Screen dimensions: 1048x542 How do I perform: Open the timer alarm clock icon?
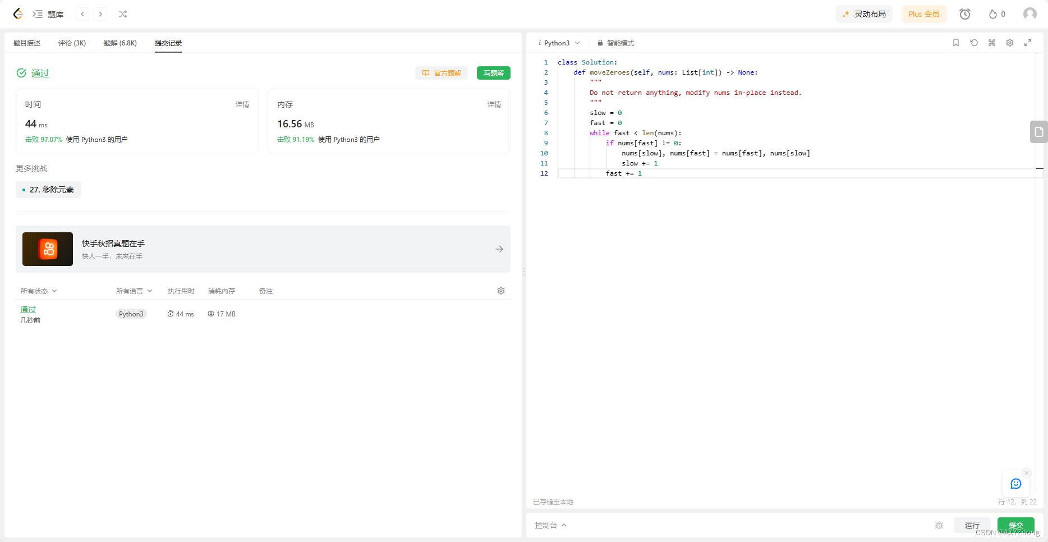965,14
